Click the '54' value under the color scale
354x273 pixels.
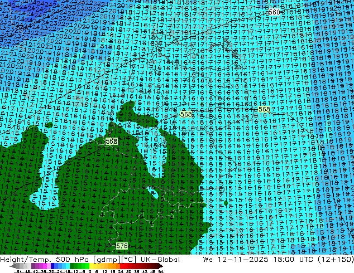point(161,272)
